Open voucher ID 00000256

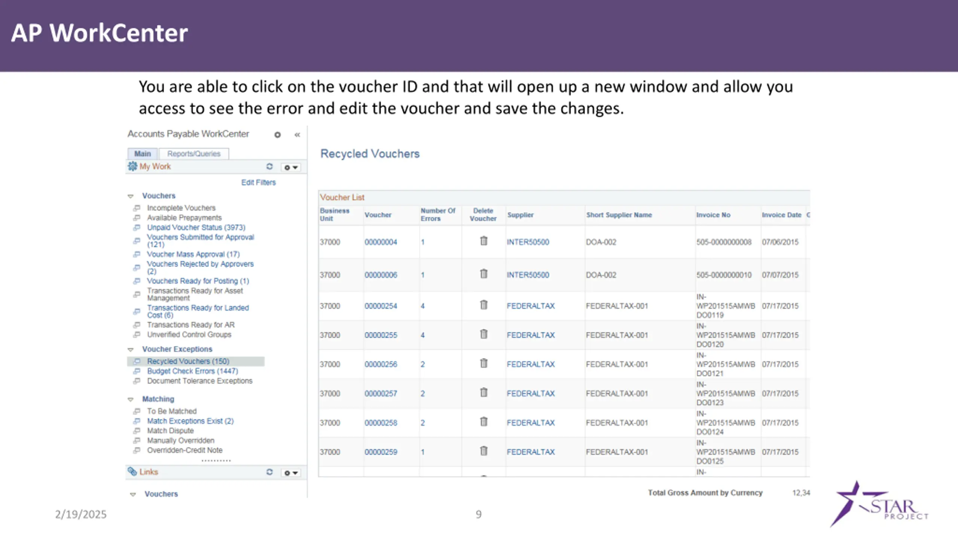point(381,365)
